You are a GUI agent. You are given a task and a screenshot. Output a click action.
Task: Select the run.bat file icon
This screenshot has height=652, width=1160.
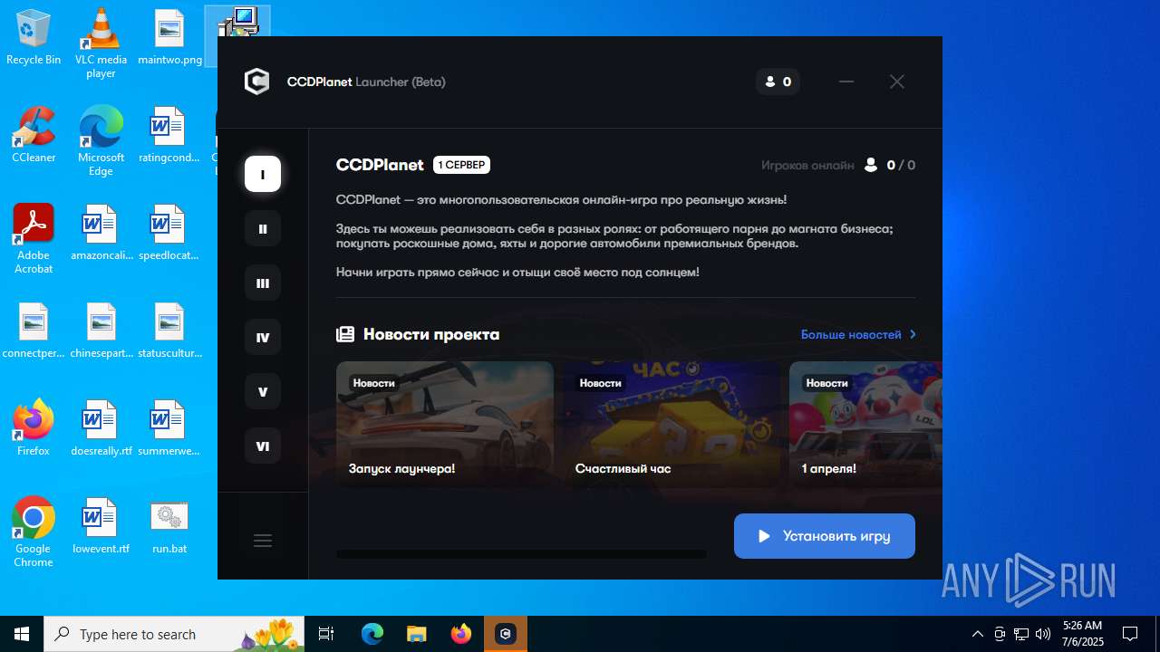click(169, 527)
